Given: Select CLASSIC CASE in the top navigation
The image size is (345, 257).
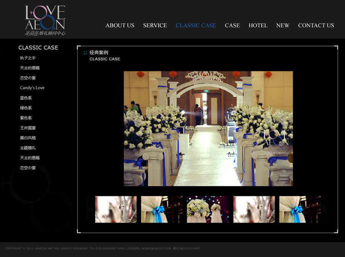Looking at the screenshot, I should (x=195, y=26).
